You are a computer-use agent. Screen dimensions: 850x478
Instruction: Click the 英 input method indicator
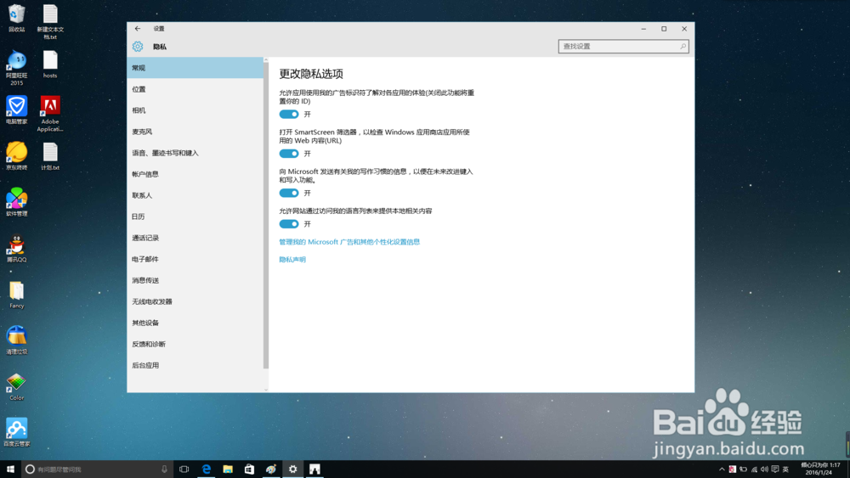coord(785,470)
